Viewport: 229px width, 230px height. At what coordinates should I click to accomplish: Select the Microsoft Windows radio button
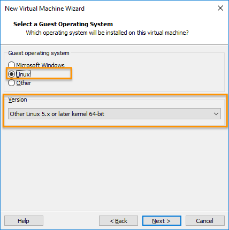click(11, 65)
